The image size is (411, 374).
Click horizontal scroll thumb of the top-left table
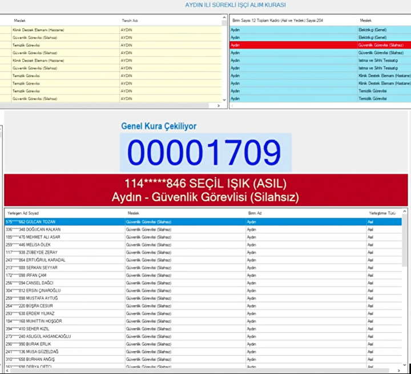point(104,106)
